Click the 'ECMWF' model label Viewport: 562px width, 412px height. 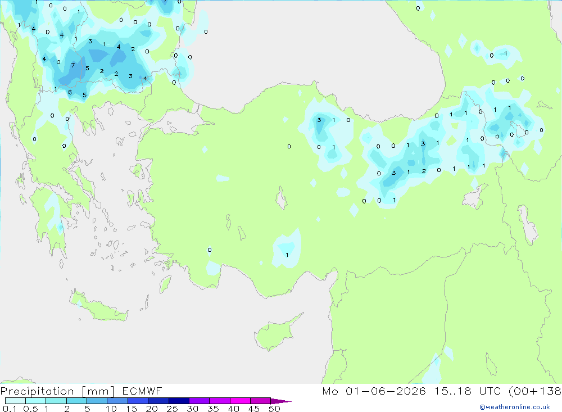click(x=142, y=391)
